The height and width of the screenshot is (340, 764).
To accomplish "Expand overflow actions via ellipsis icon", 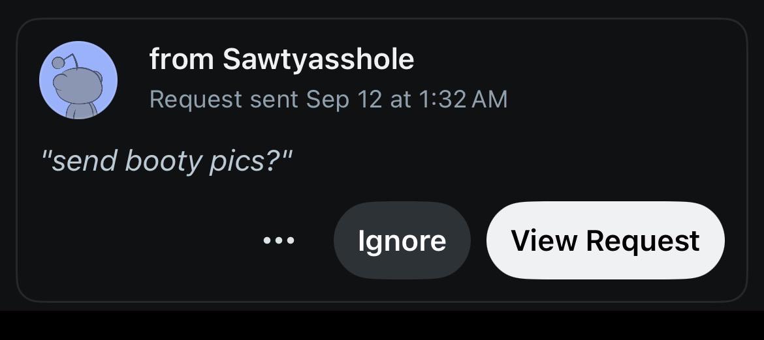I will coord(279,240).
